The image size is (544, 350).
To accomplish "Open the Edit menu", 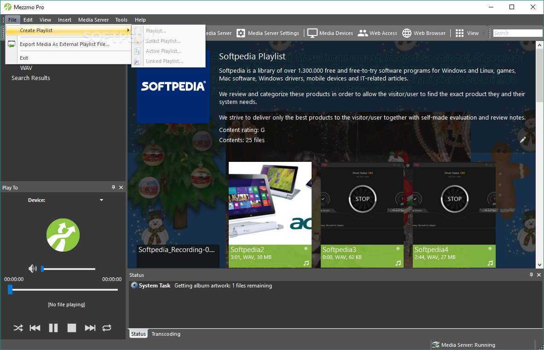I will pyautogui.click(x=28, y=20).
